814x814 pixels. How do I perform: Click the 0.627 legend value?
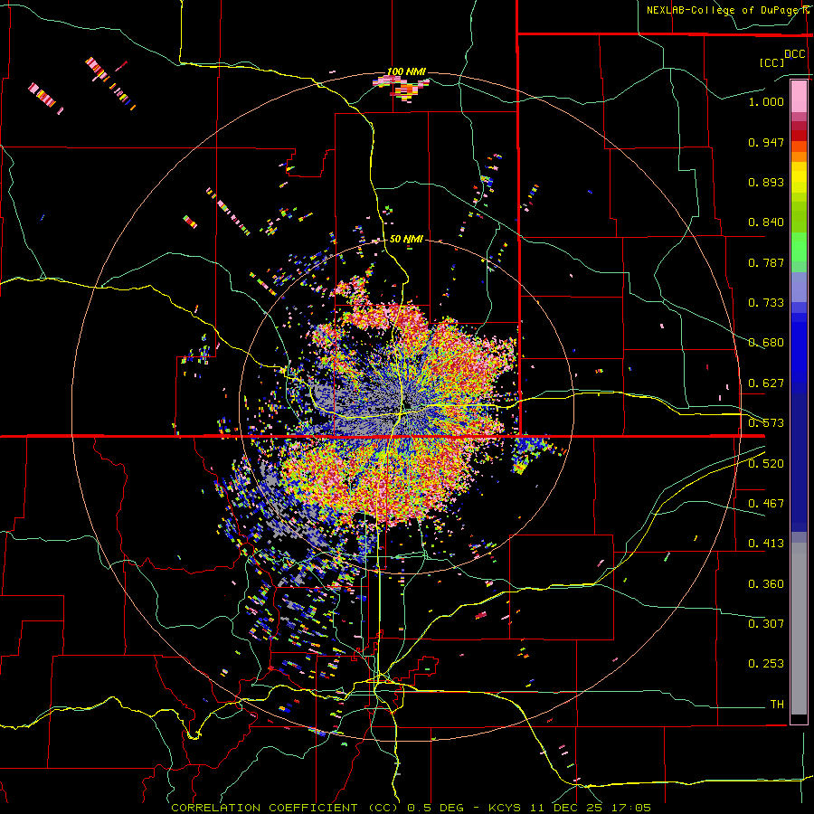tap(766, 383)
